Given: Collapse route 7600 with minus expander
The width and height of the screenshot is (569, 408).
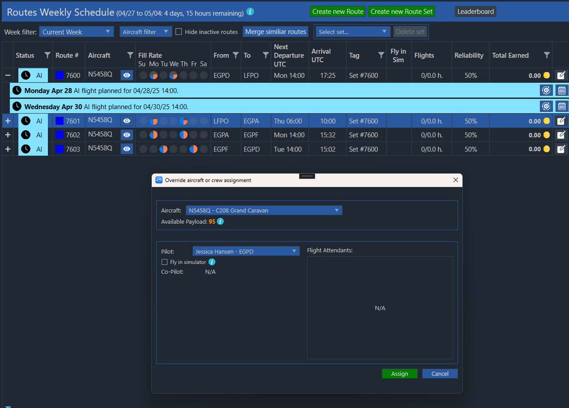Looking at the screenshot, I should coord(8,75).
